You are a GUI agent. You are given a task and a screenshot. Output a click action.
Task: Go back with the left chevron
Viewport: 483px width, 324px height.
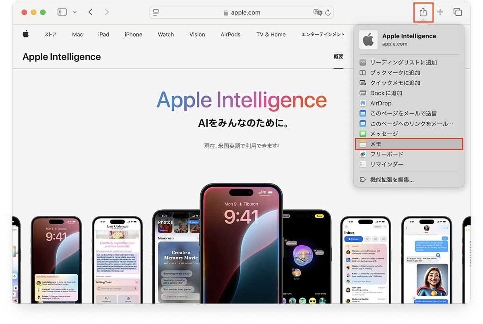coord(91,12)
